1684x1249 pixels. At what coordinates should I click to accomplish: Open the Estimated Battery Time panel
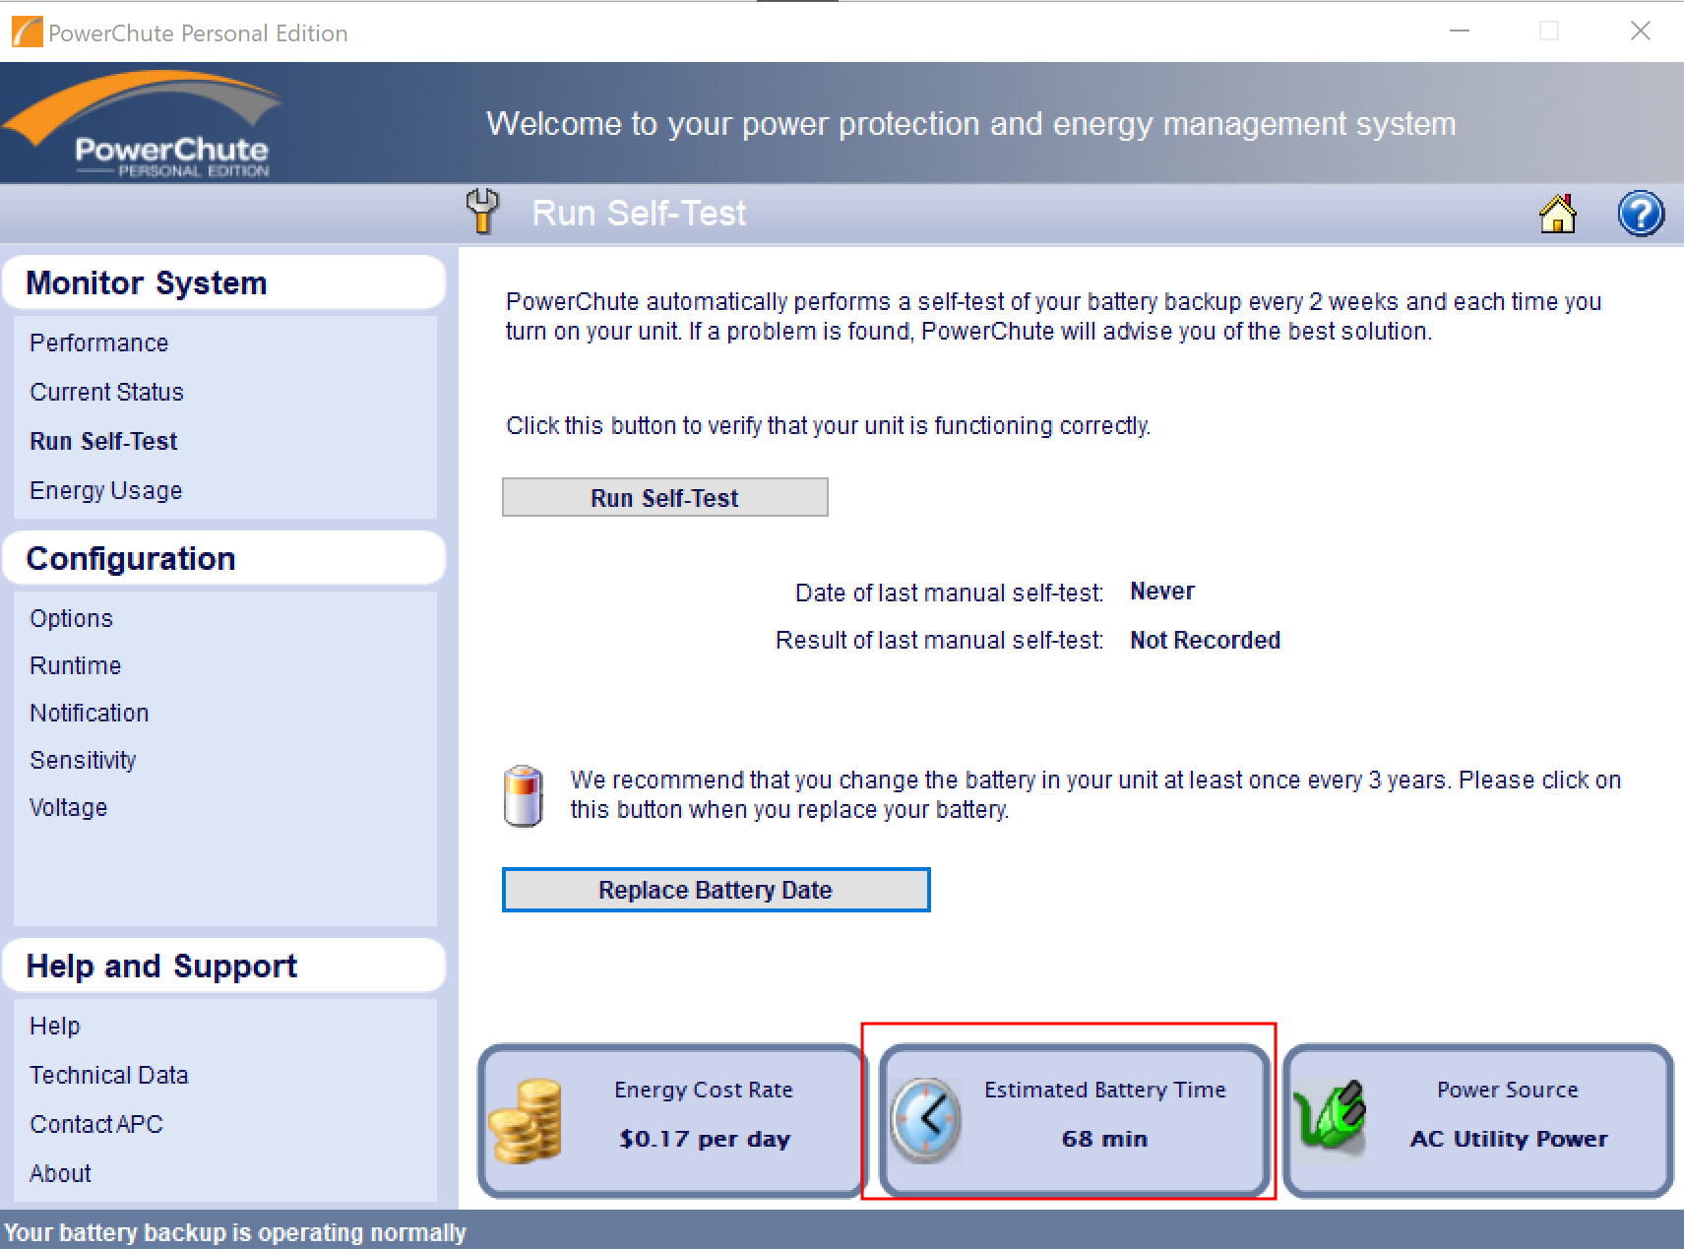coord(1074,1121)
